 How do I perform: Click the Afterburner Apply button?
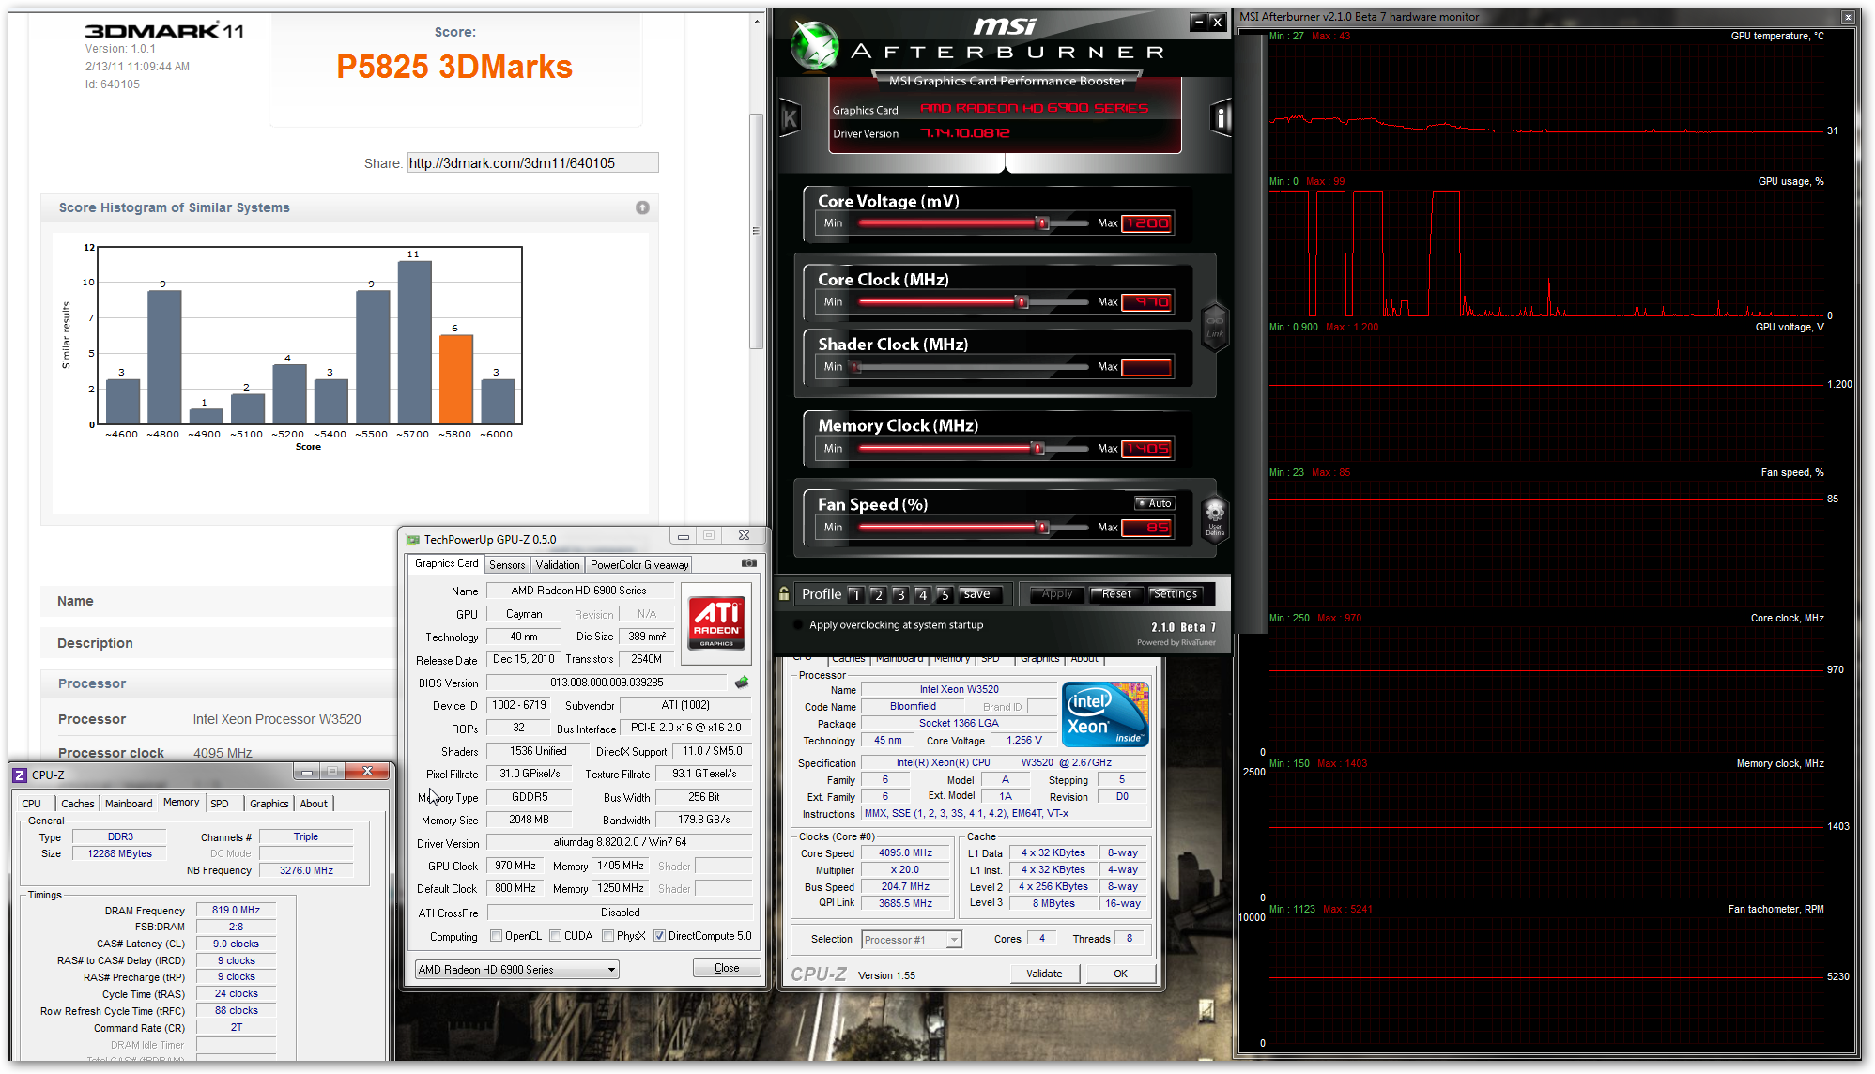1057,594
